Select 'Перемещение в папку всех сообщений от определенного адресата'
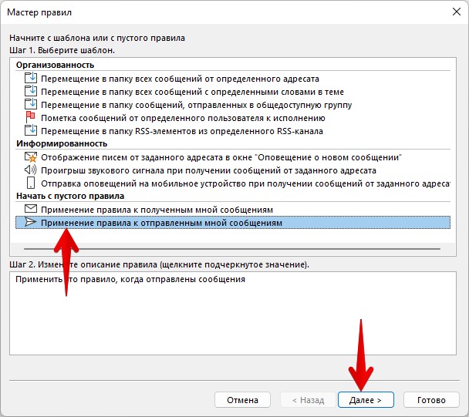 pyautogui.click(x=180, y=79)
